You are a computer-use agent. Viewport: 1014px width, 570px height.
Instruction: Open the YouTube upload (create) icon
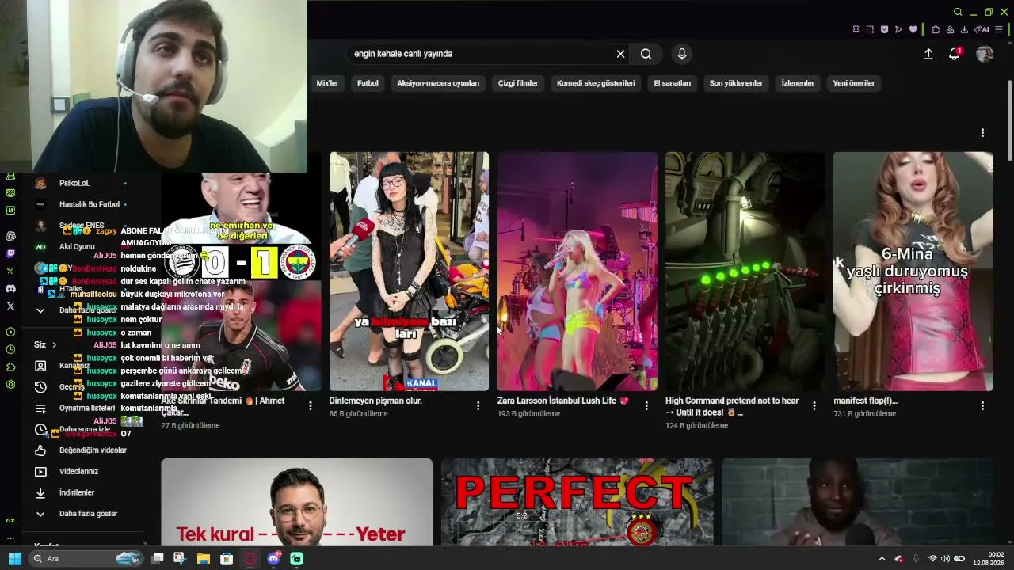click(928, 54)
